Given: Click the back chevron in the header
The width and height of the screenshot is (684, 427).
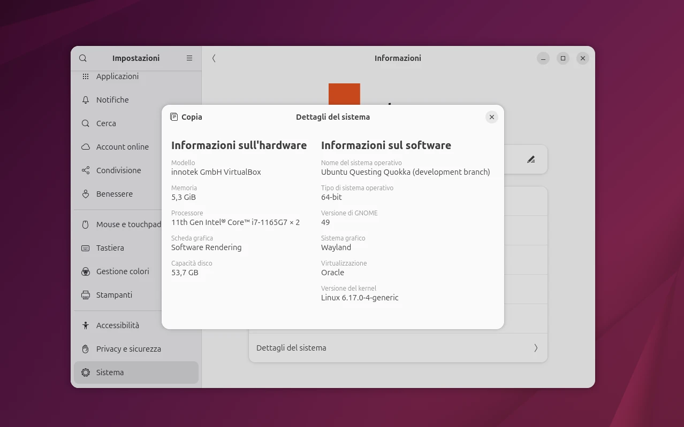Looking at the screenshot, I should coord(214,58).
